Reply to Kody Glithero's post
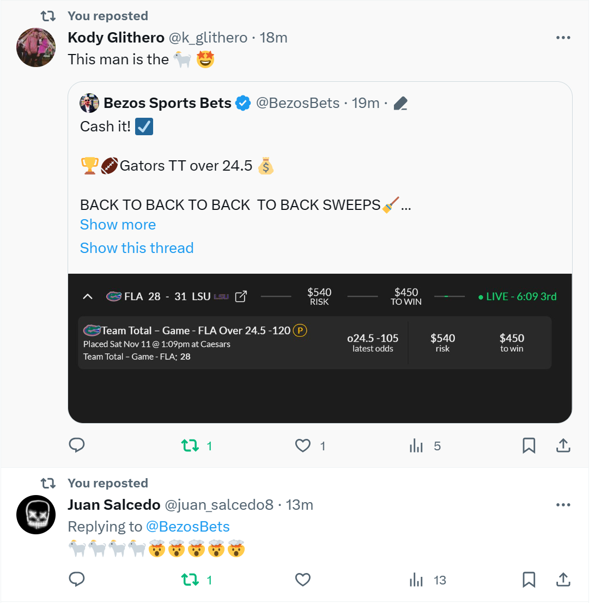 pyautogui.click(x=77, y=445)
